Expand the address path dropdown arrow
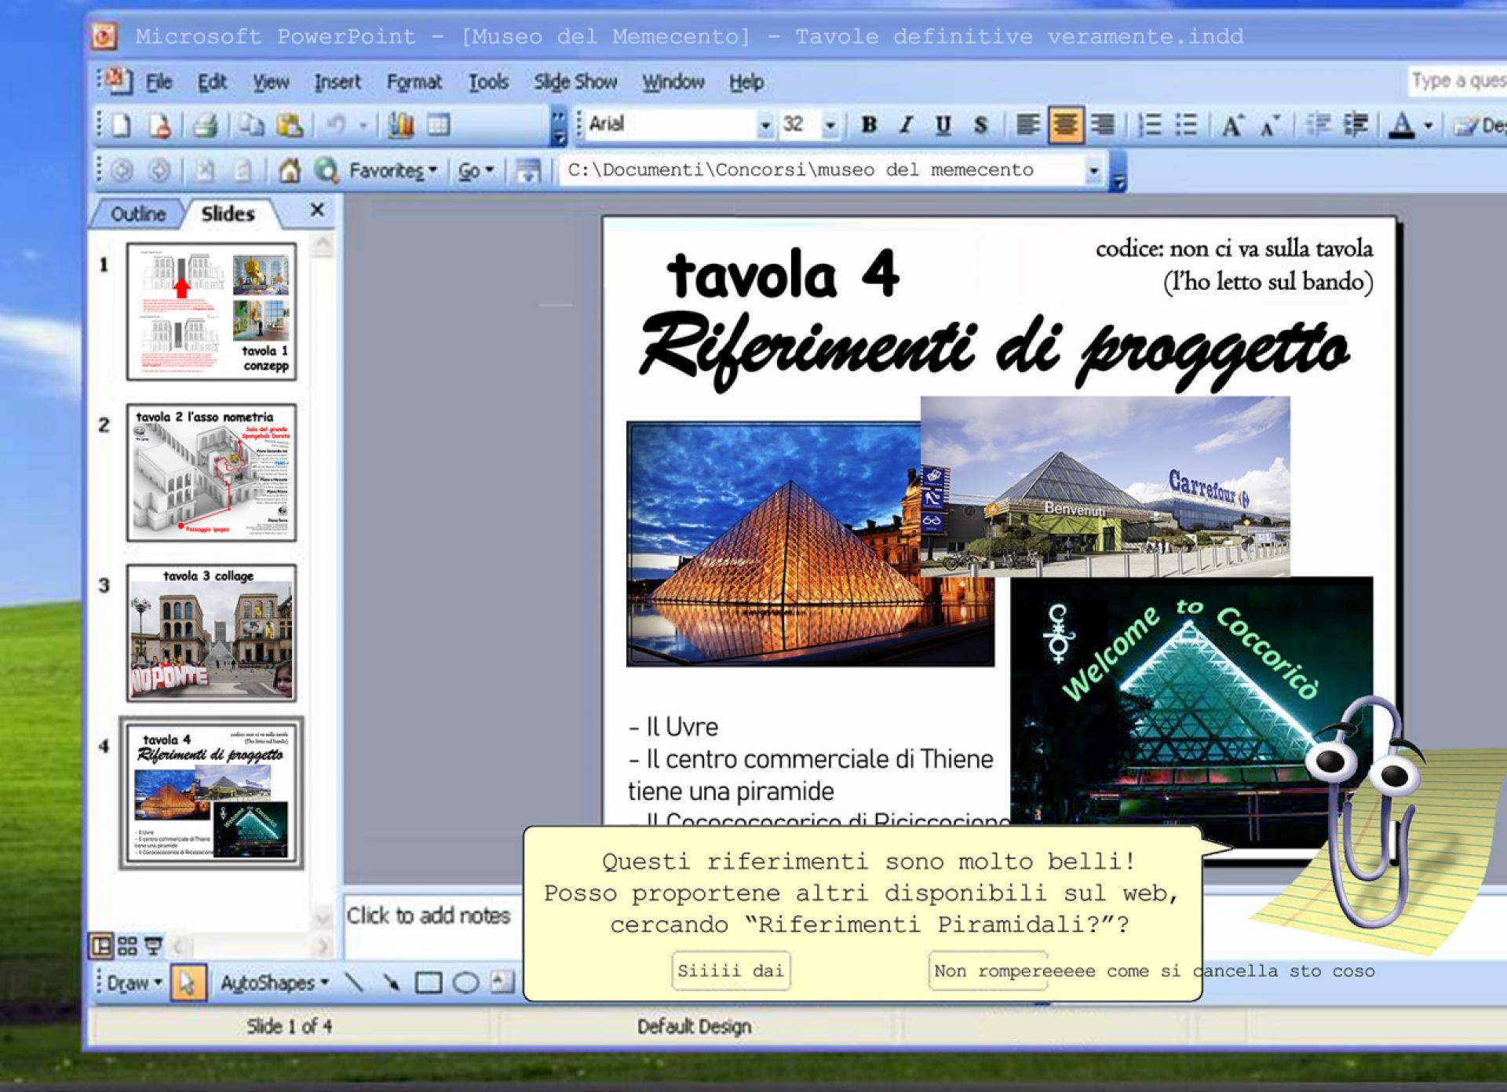The image size is (1507, 1092). point(1093,170)
